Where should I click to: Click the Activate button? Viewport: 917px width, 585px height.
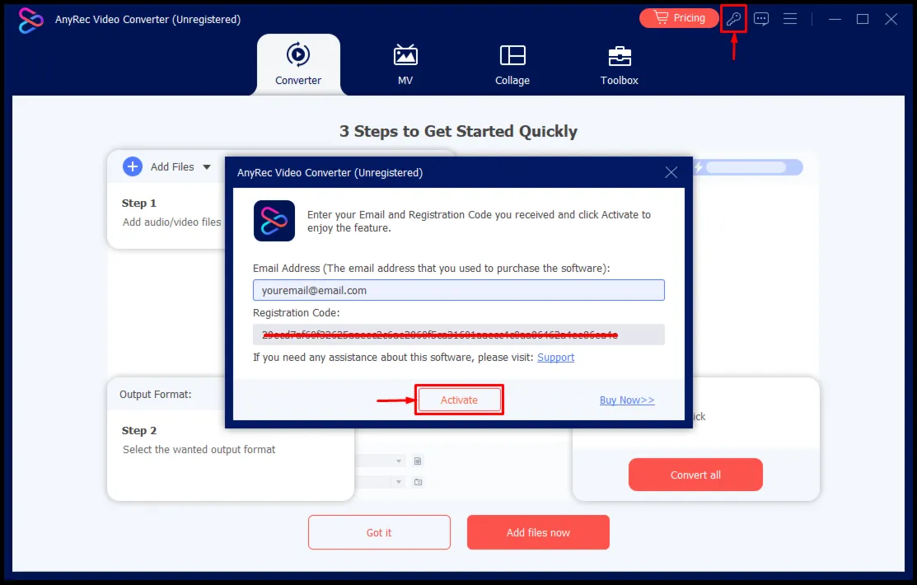(459, 400)
